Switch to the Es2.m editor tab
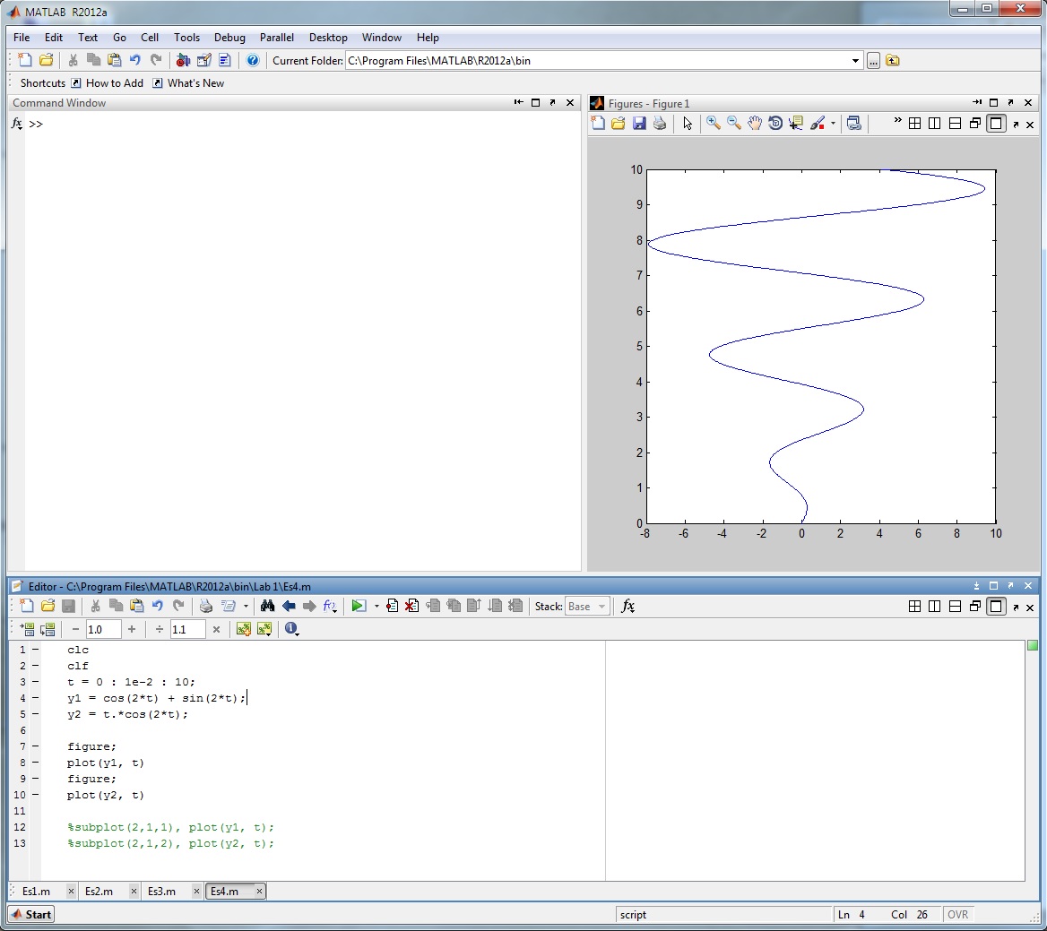The image size is (1047, 931). [x=100, y=892]
